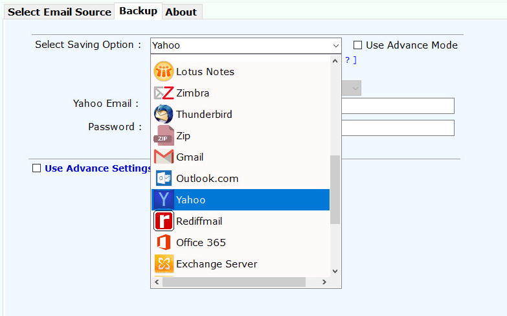Open the About tab
The height and width of the screenshot is (316, 507).
click(x=181, y=12)
